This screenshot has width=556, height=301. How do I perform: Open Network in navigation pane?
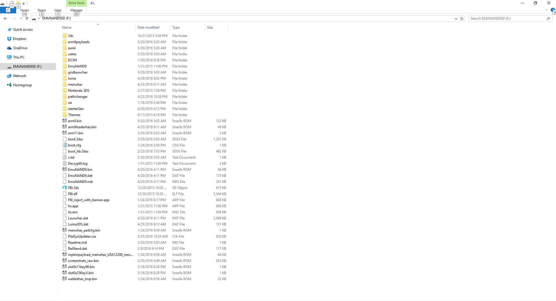click(x=20, y=76)
